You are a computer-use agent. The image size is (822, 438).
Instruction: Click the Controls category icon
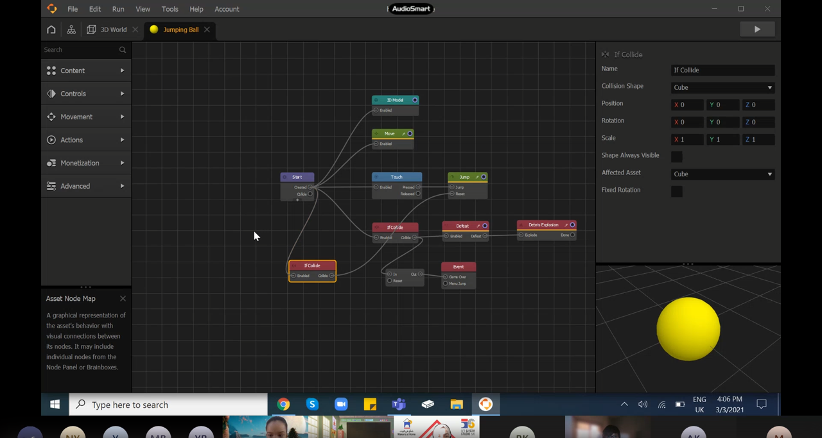(x=51, y=94)
